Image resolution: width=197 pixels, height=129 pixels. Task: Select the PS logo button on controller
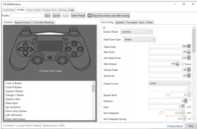pyautogui.click(x=50, y=58)
